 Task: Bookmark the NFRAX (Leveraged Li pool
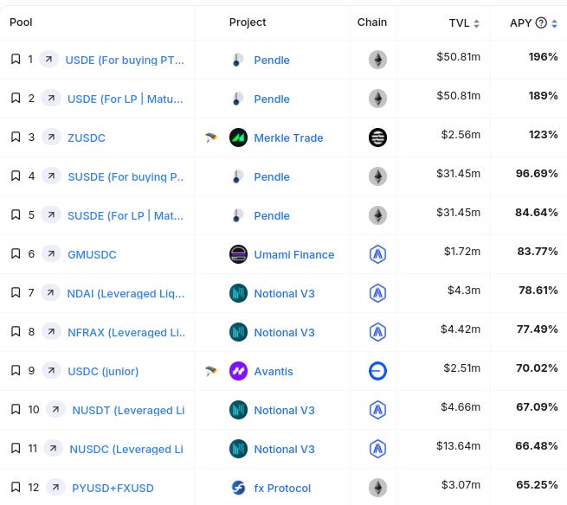tap(16, 331)
